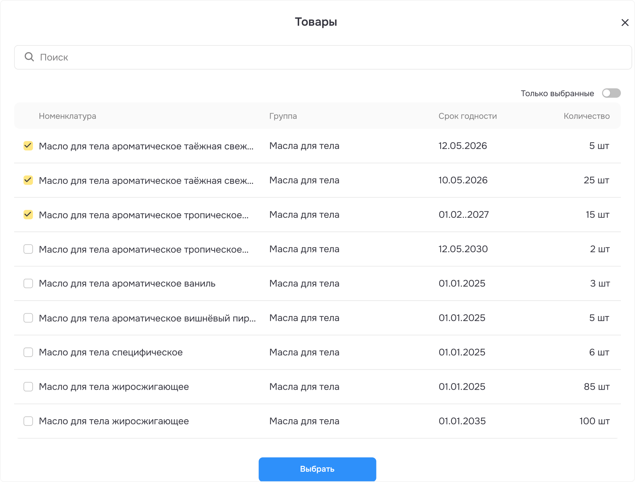Click the search magnifier icon
Image resolution: width=635 pixels, height=482 pixels.
29,57
